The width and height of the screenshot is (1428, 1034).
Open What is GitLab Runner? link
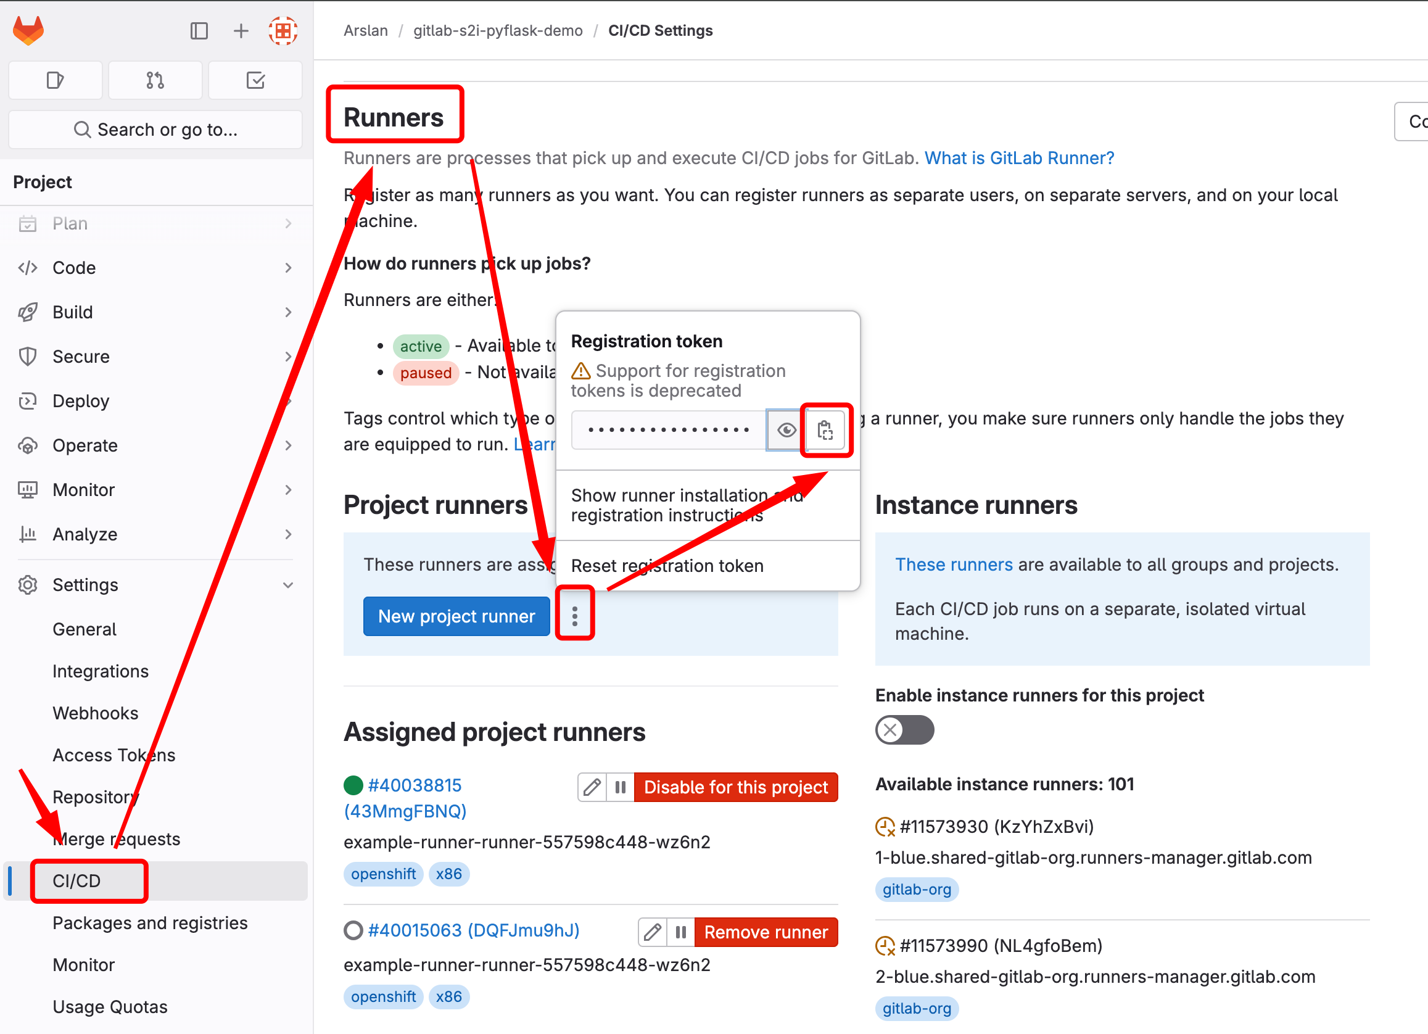point(1019,158)
